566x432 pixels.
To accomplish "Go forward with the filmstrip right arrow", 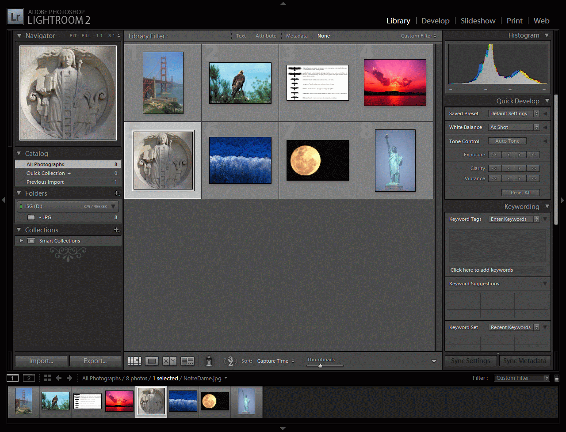I will (69, 378).
